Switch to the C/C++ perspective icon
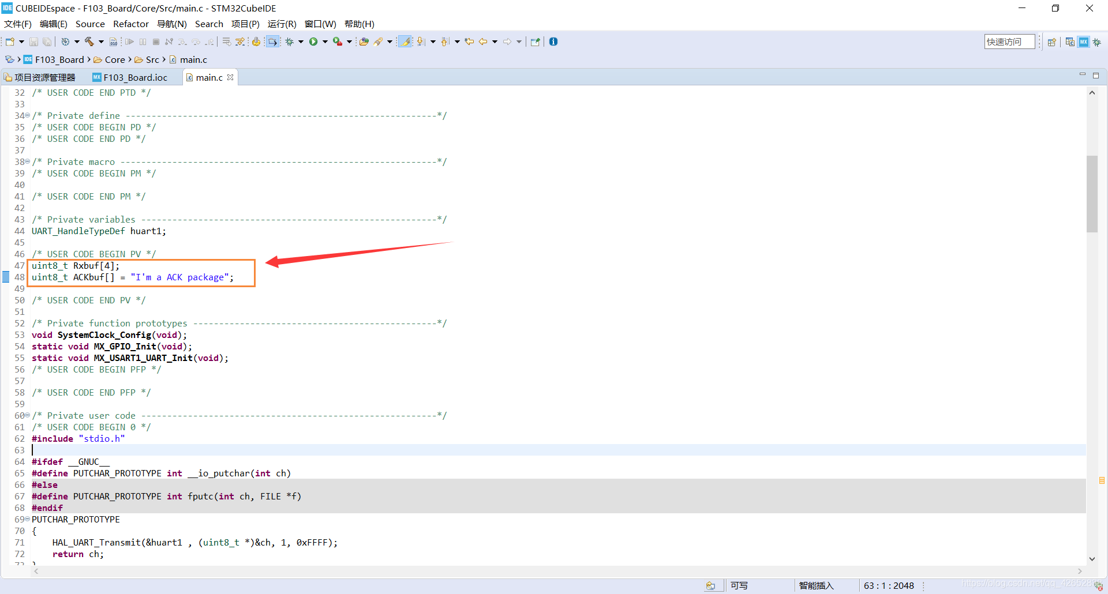The width and height of the screenshot is (1108, 594). tap(1070, 42)
